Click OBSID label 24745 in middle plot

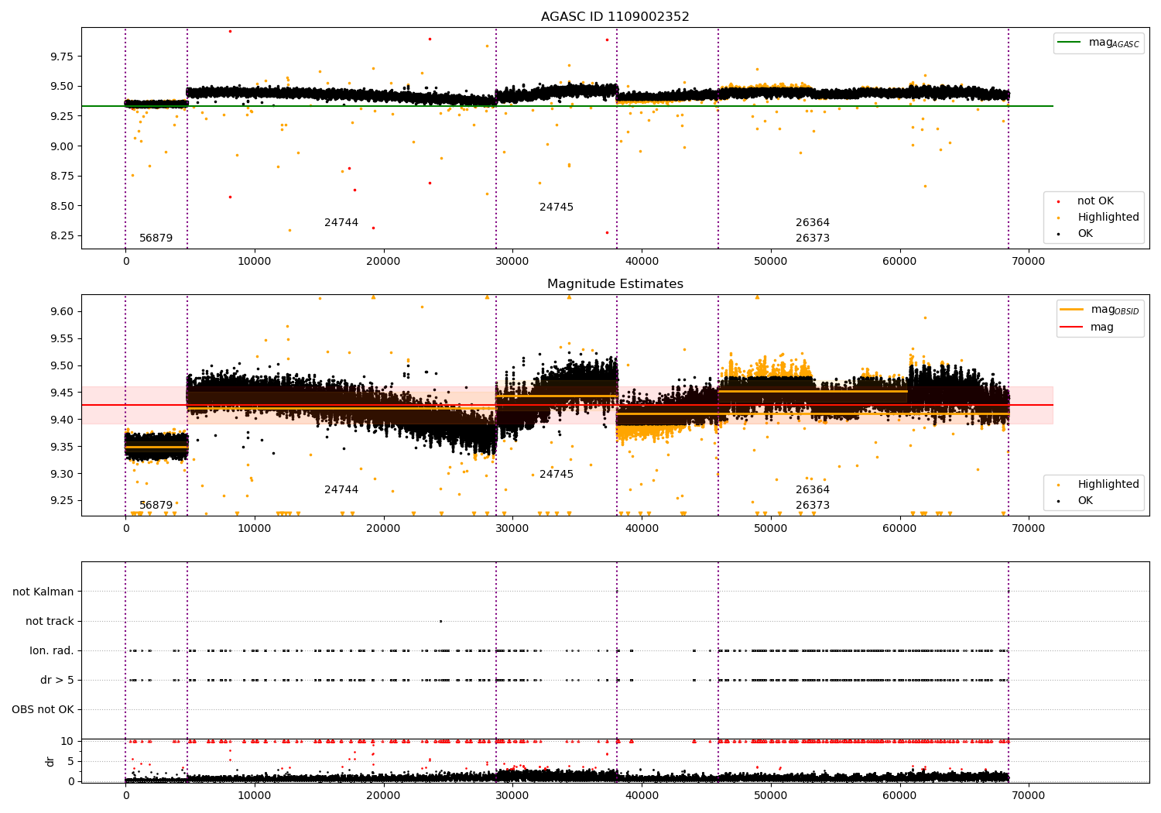click(x=557, y=475)
